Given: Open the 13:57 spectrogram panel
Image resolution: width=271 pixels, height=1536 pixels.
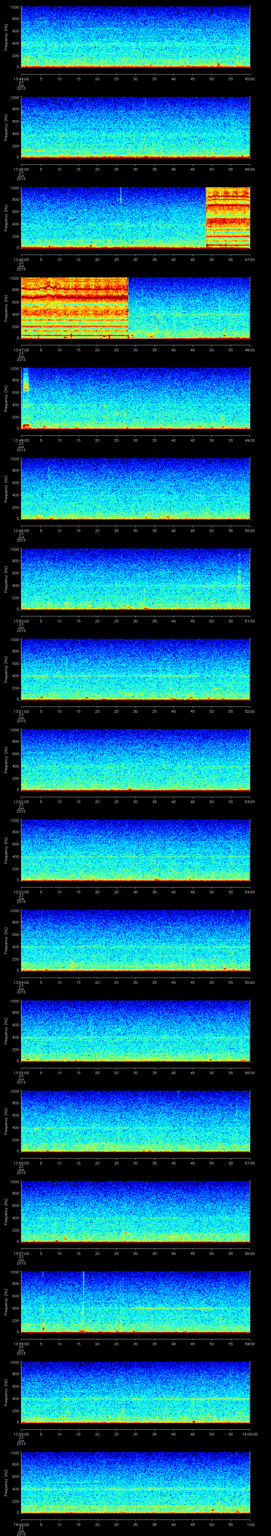Looking at the screenshot, I should 135,1212.
